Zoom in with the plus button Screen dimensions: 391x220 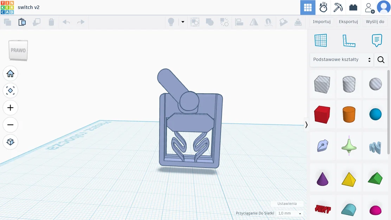coord(10,108)
